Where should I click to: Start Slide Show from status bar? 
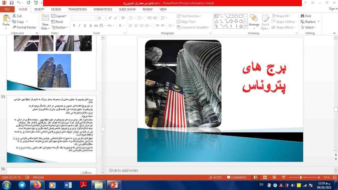click(x=284, y=177)
